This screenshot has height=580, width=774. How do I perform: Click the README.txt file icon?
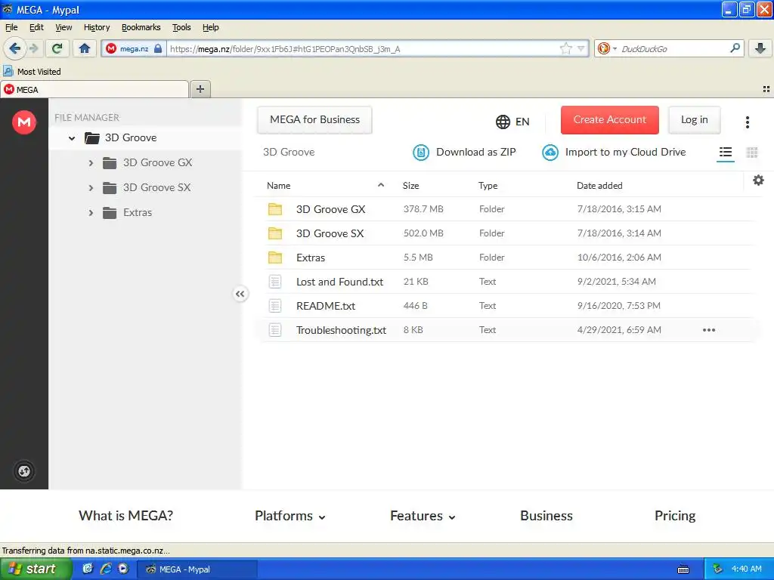[275, 306]
